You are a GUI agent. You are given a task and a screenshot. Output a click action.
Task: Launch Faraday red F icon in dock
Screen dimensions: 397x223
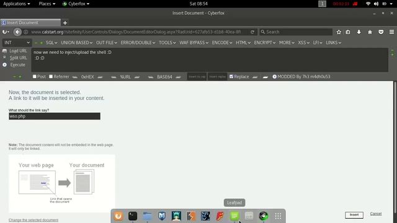click(220, 216)
